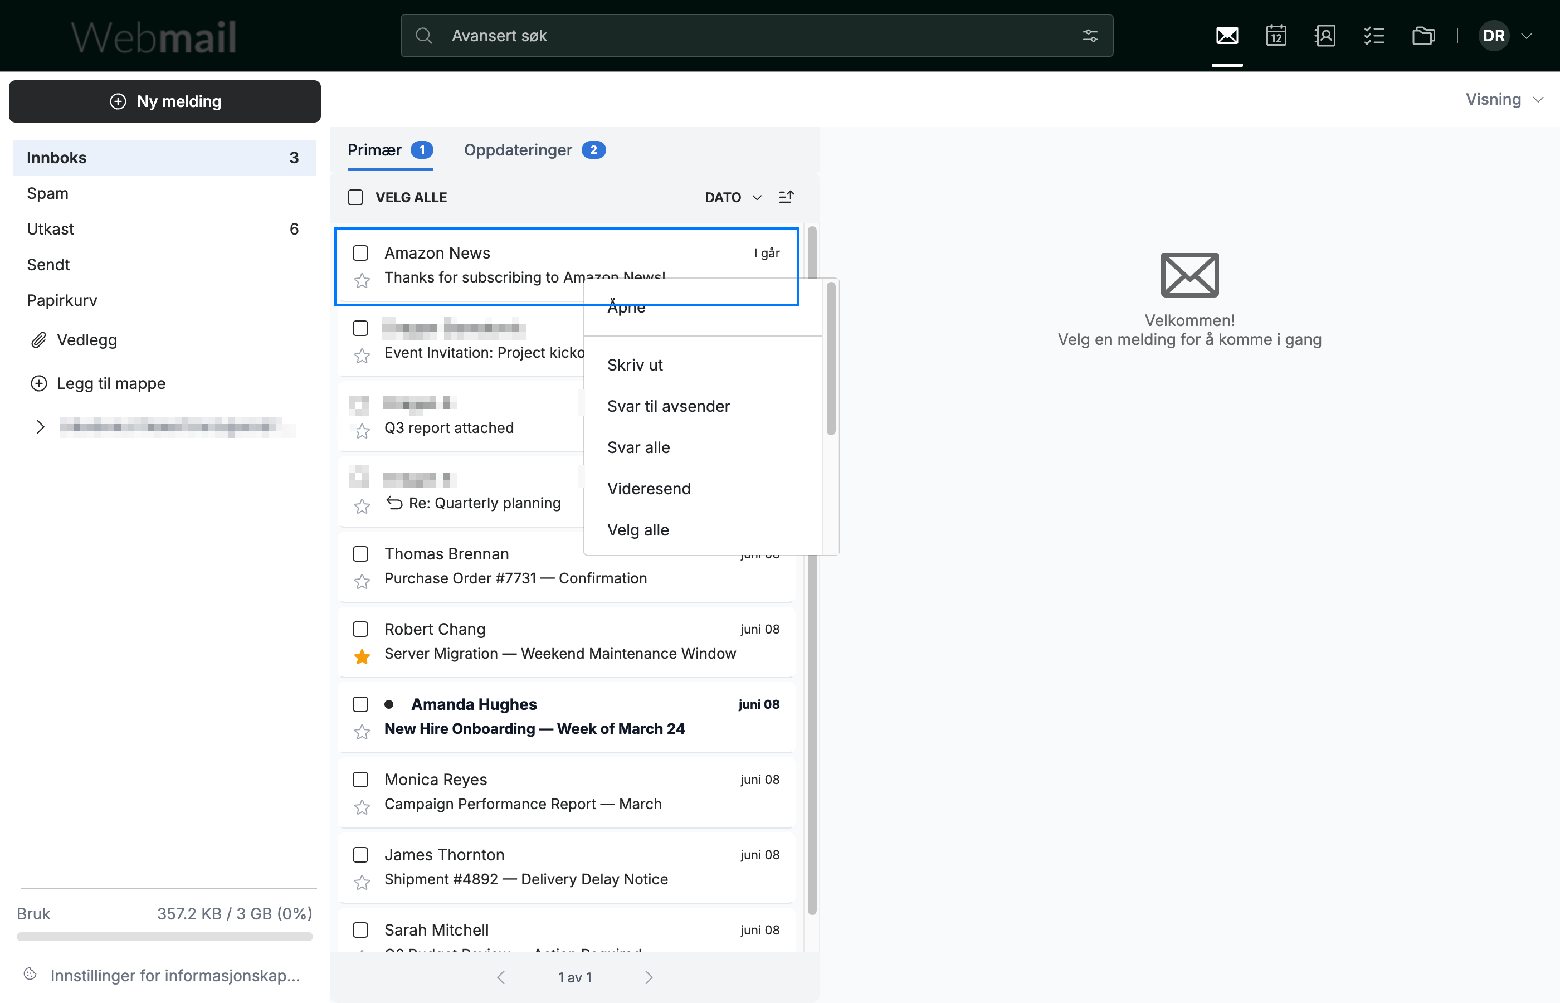The image size is (1560, 1003).
Task: Select the Event Invitation message checkbox
Action: coord(360,328)
